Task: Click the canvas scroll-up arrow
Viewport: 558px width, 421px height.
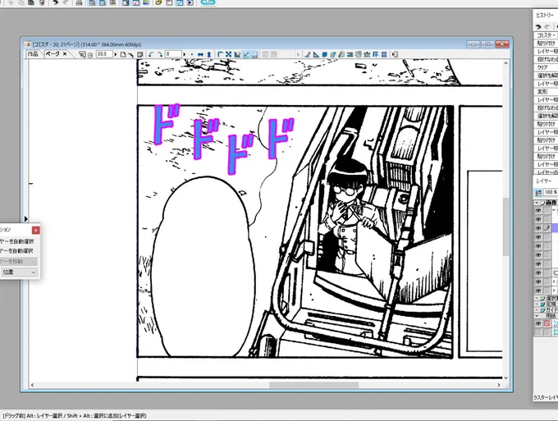Action: coord(505,63)
